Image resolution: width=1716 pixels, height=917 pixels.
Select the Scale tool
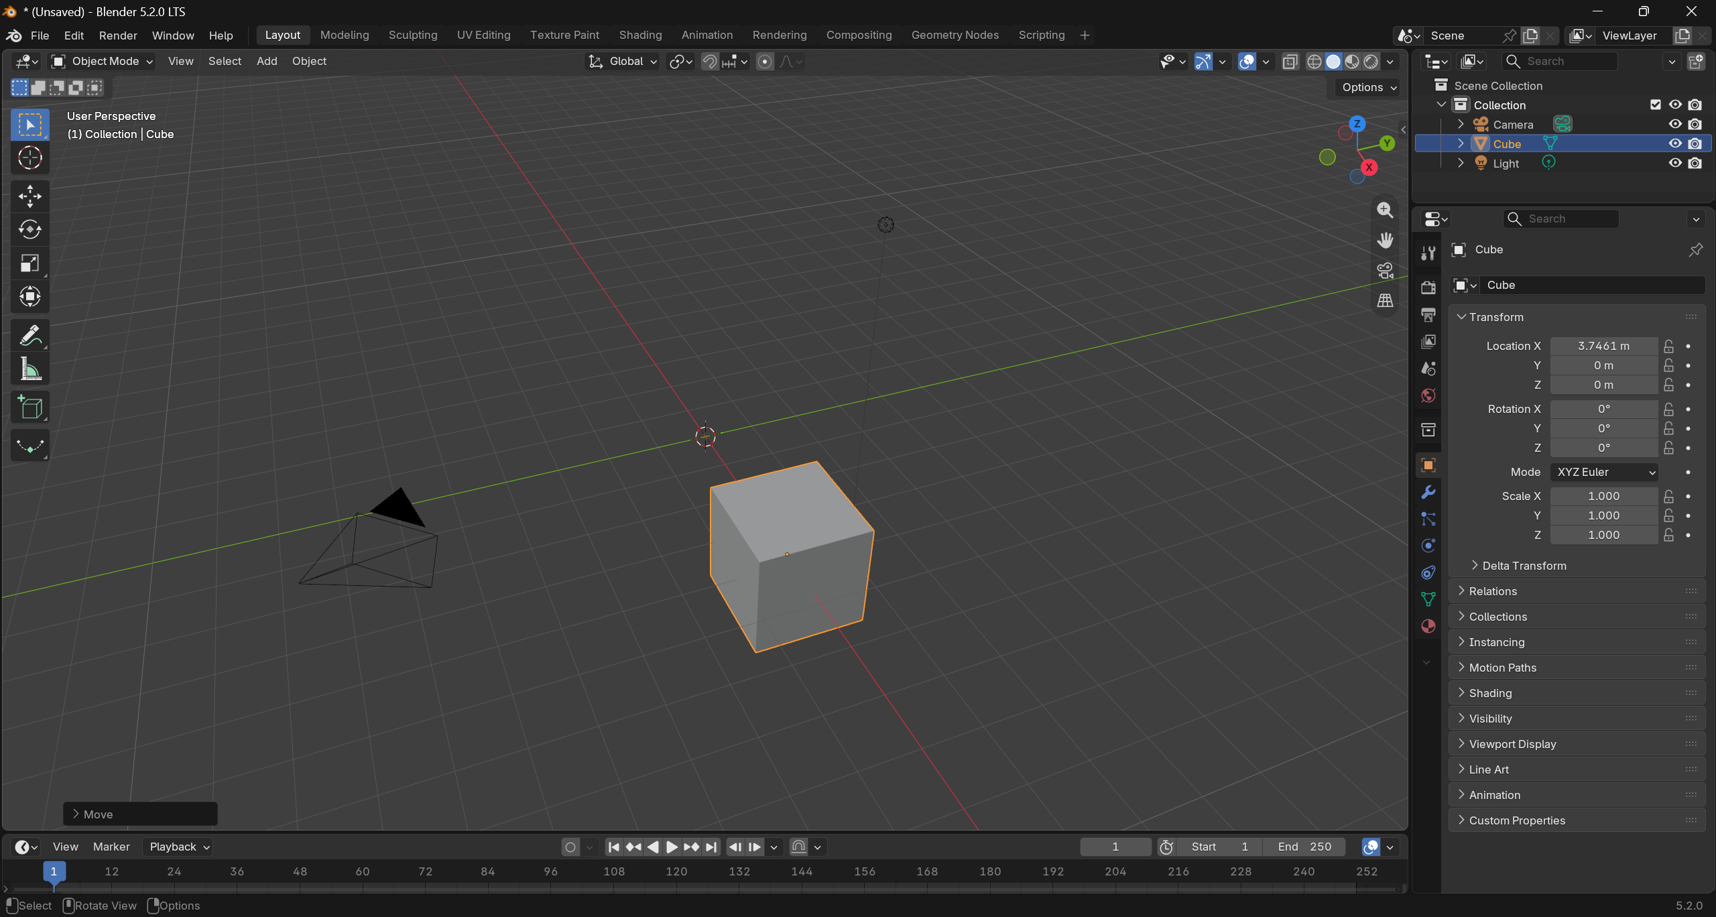tap(30, 263)
